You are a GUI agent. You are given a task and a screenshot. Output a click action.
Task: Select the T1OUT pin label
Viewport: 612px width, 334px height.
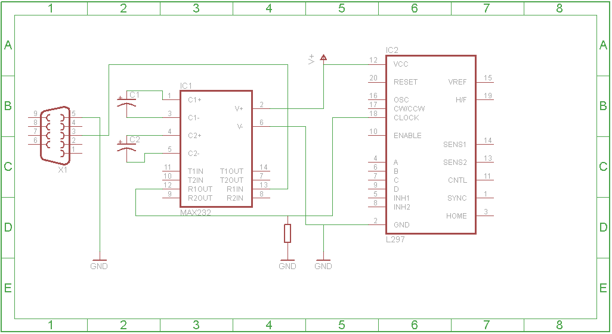point(231,171)
